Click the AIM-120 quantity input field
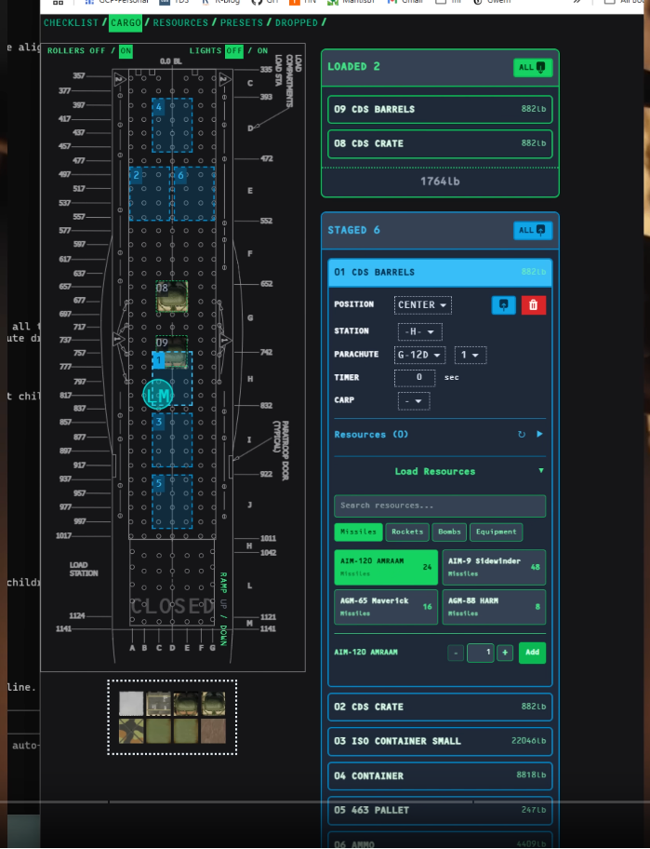This screenshot has width=650, height=849. (480, 653)
